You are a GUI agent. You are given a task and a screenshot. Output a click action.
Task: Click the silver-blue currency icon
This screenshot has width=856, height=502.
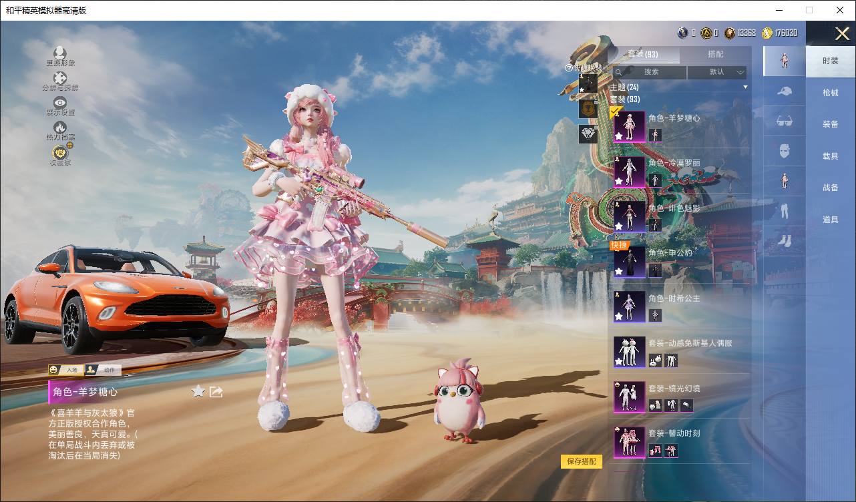coord(682,33)
